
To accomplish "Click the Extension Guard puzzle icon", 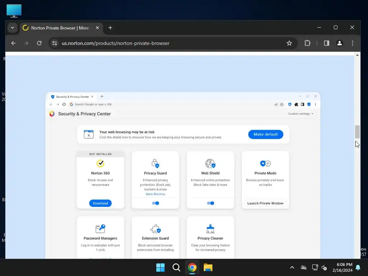I will pos(155,229).
